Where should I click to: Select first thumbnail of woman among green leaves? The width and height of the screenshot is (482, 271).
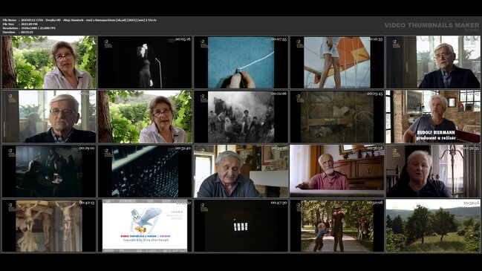coord(49,62)
